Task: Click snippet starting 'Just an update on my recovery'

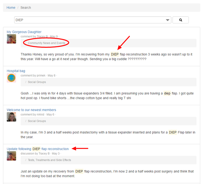Action: [107, 173]
